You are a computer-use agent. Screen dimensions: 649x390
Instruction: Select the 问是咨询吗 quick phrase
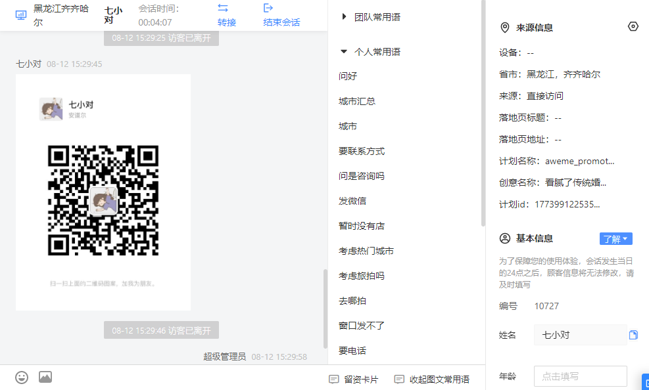coord(362,176)
